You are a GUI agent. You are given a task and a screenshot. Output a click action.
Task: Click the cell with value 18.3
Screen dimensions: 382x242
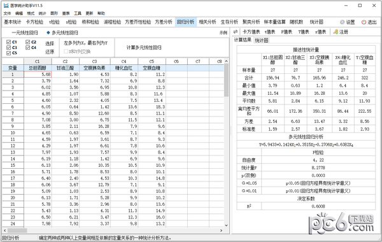(152, 107)
